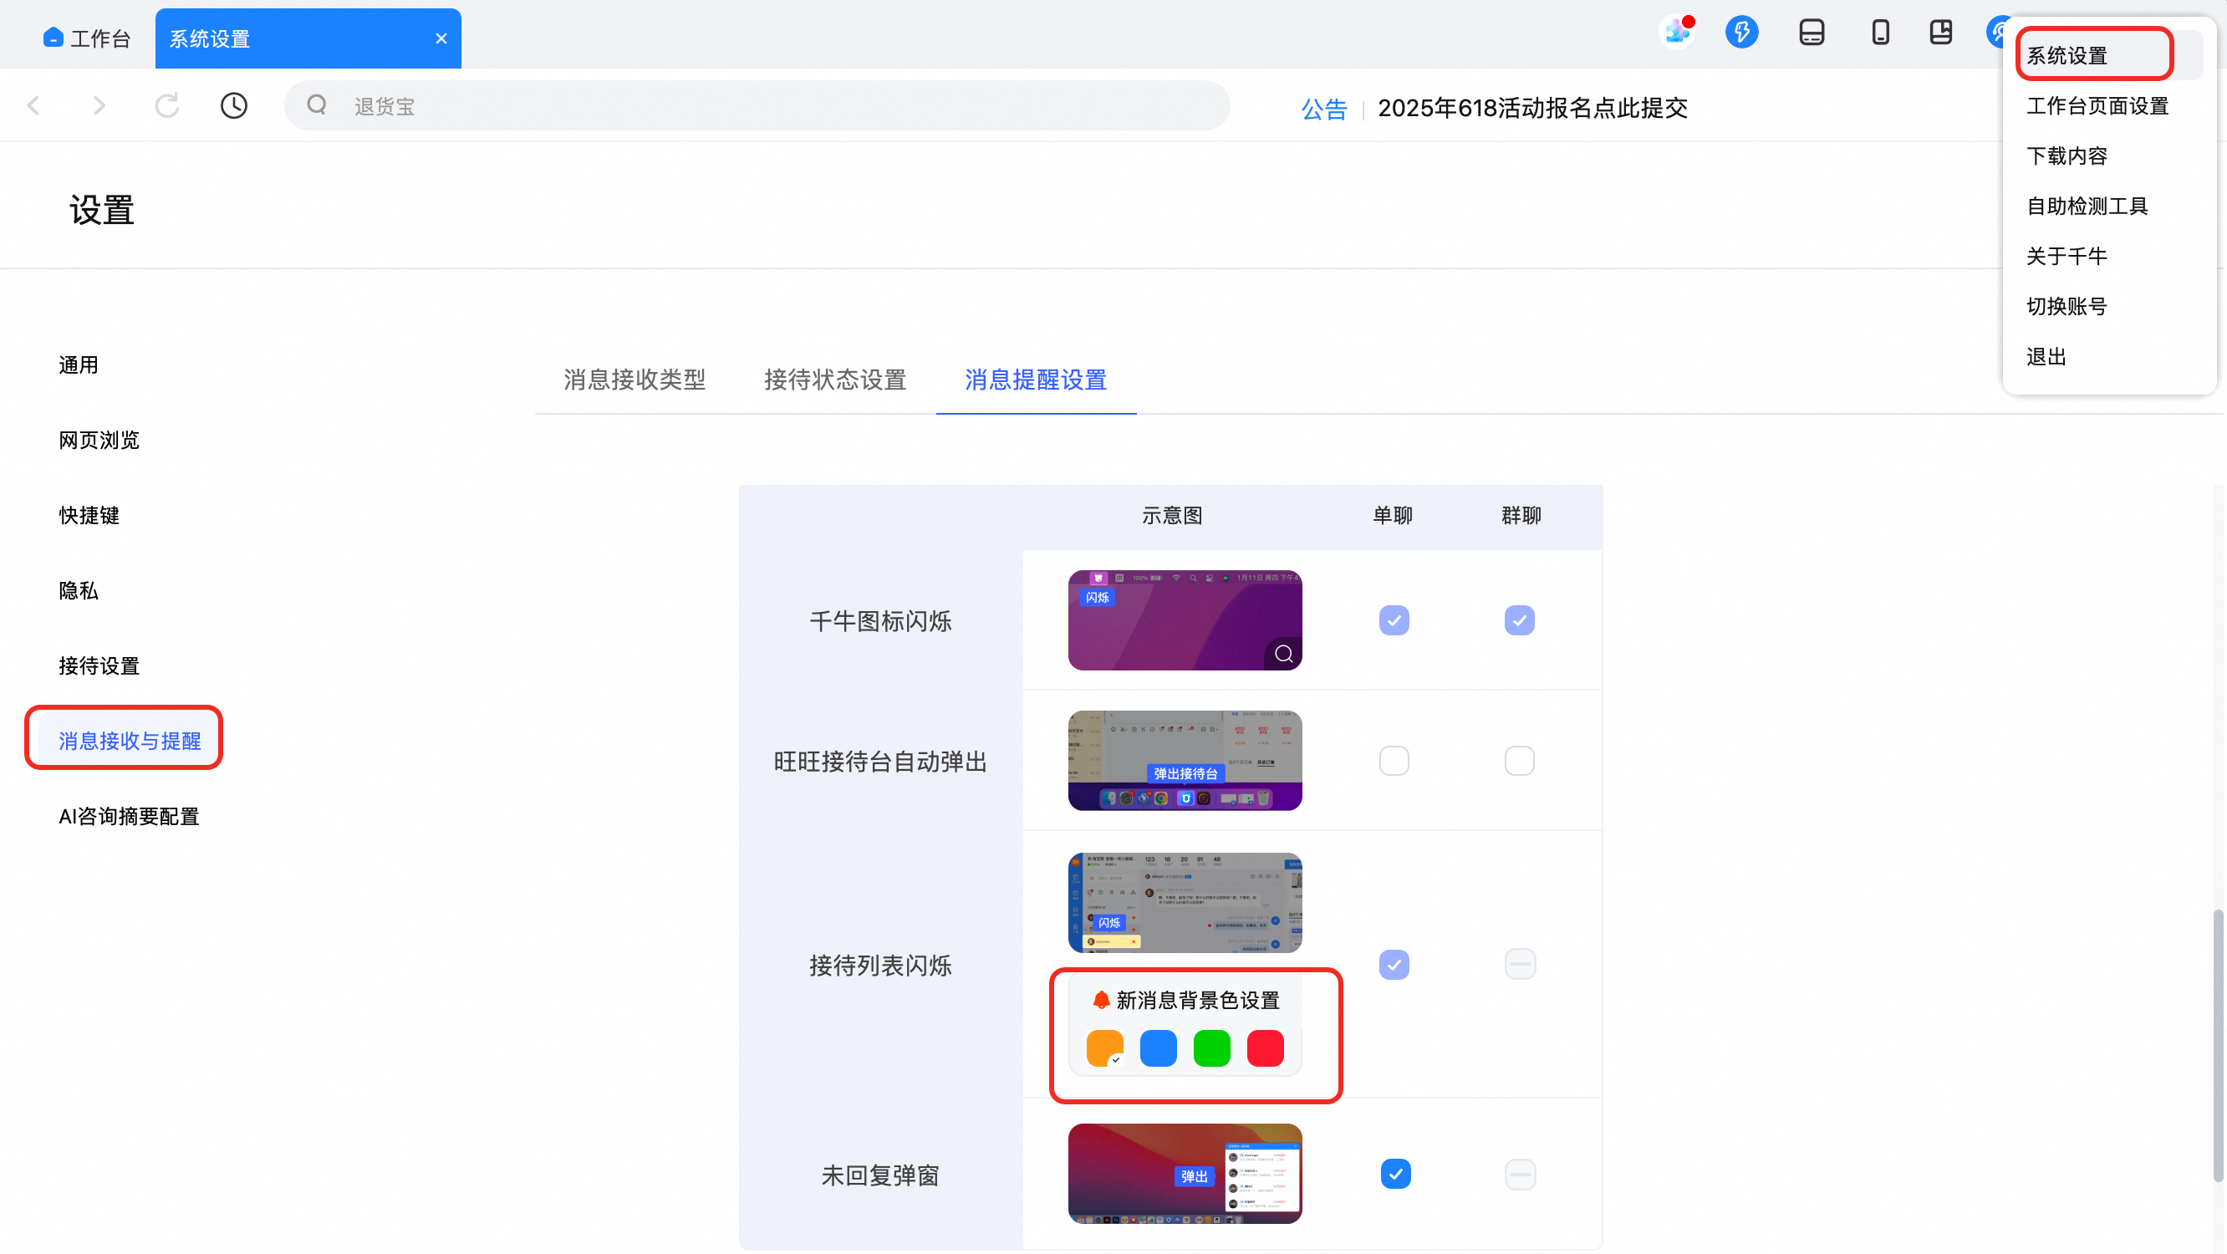This screenshot has width=2227, height=1254.
Task: Pick orange new message background color
Action: tap(1104, 1048)
